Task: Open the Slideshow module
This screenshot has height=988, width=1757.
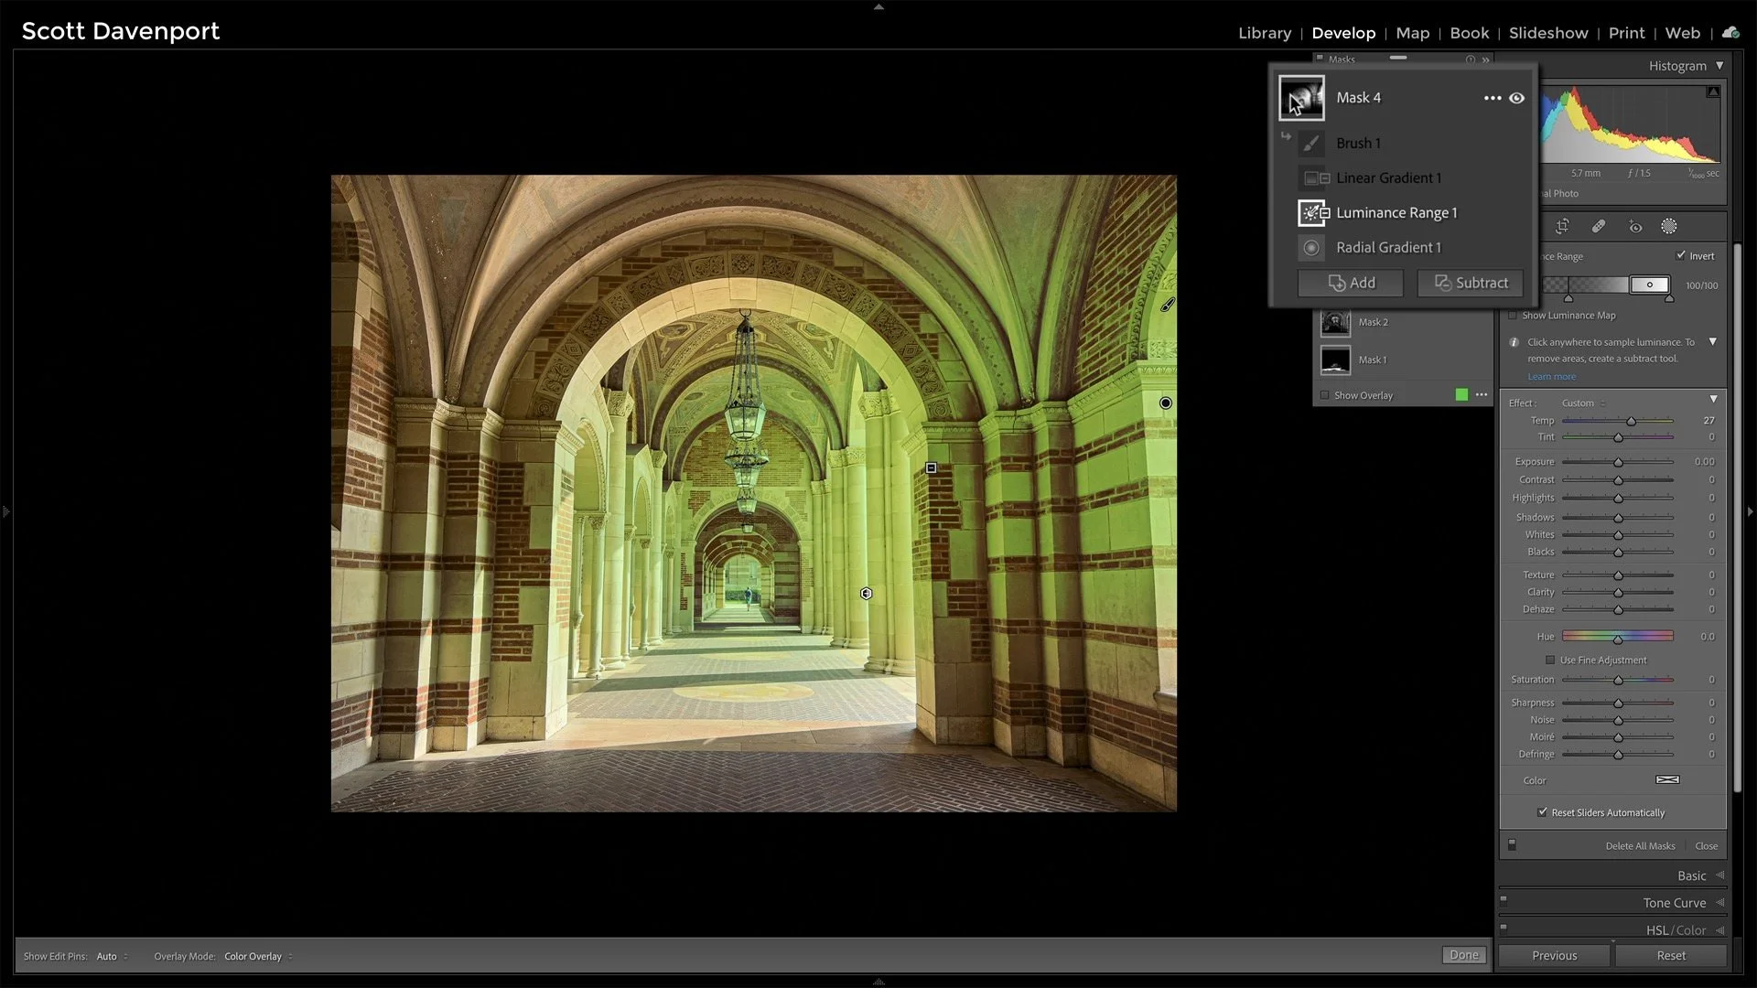Action: (1548, 33)
